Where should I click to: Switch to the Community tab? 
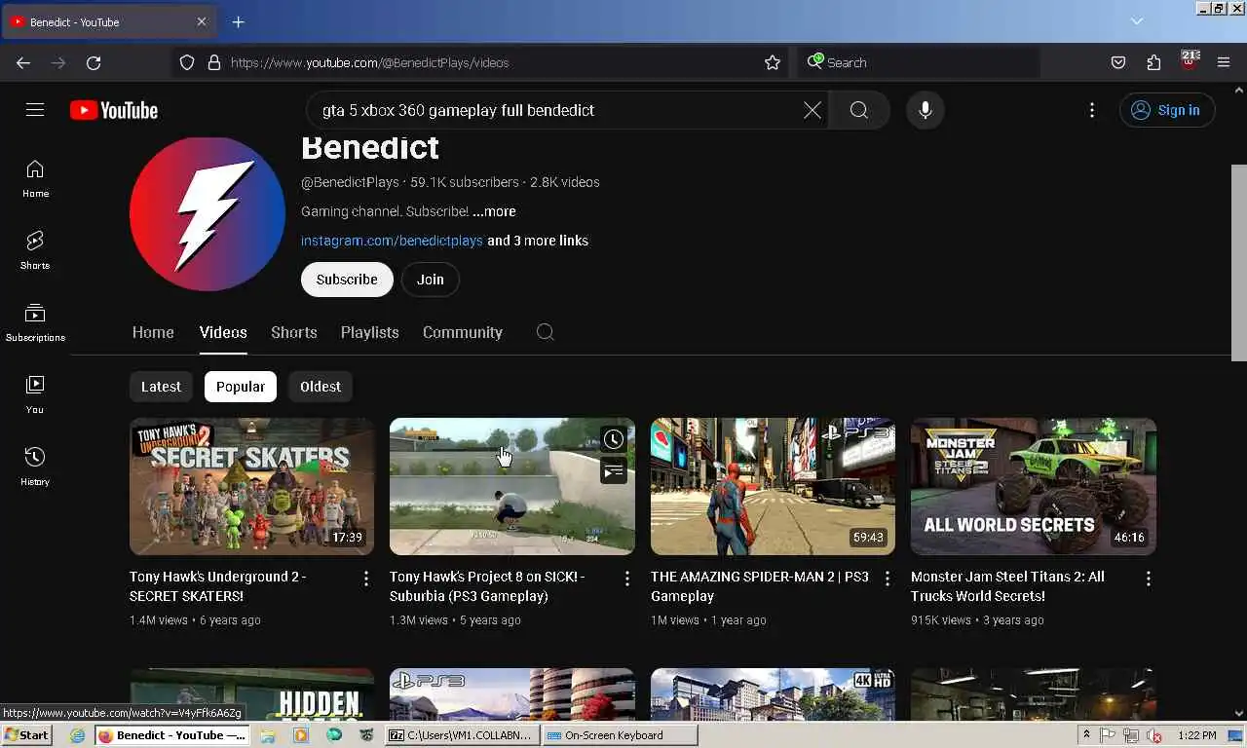[463, 332]
